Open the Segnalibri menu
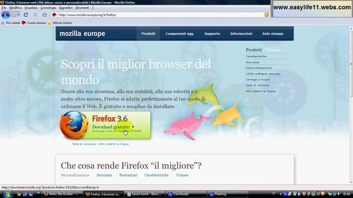353x198 pixels. pyautogui.click(x=66, y=8)
